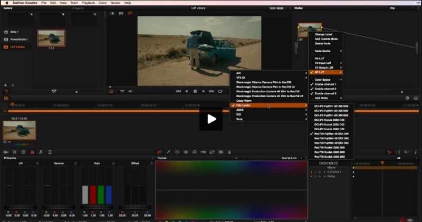Click the plus icon to add gallery album

tap(5, 85)
